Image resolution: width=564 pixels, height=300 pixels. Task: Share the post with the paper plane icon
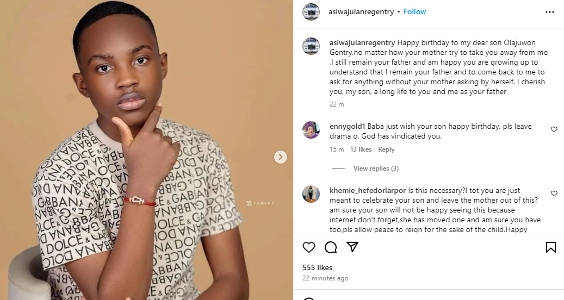pos(352,247)
